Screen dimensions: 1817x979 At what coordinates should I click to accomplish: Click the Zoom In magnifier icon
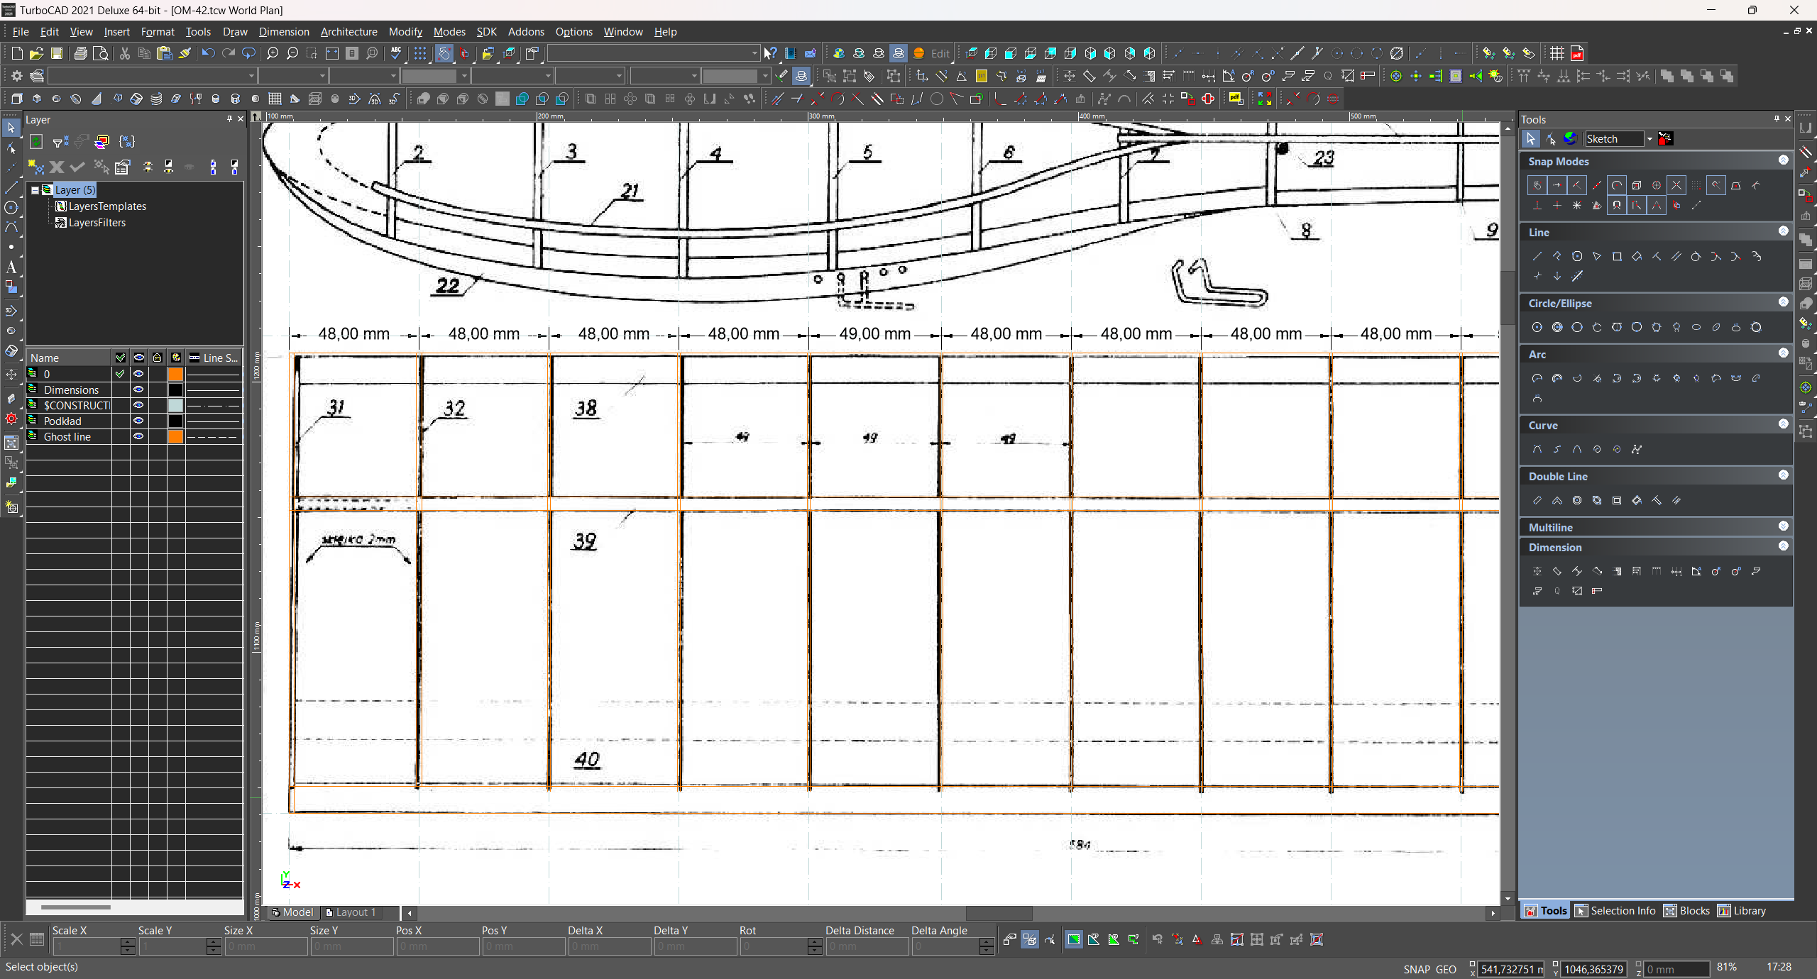tap(272, 53)
